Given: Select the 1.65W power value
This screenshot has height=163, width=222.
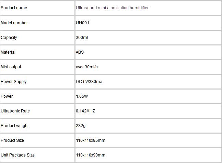Looking at the screenshot, I should tap(82, 96).
